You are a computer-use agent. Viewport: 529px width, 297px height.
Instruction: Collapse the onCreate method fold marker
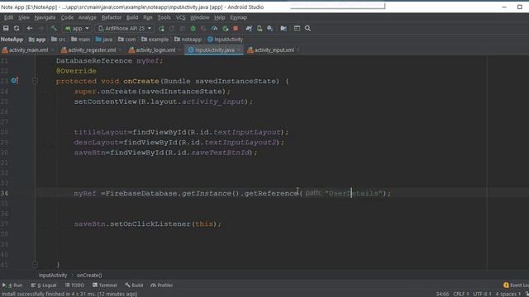point(35,81)
